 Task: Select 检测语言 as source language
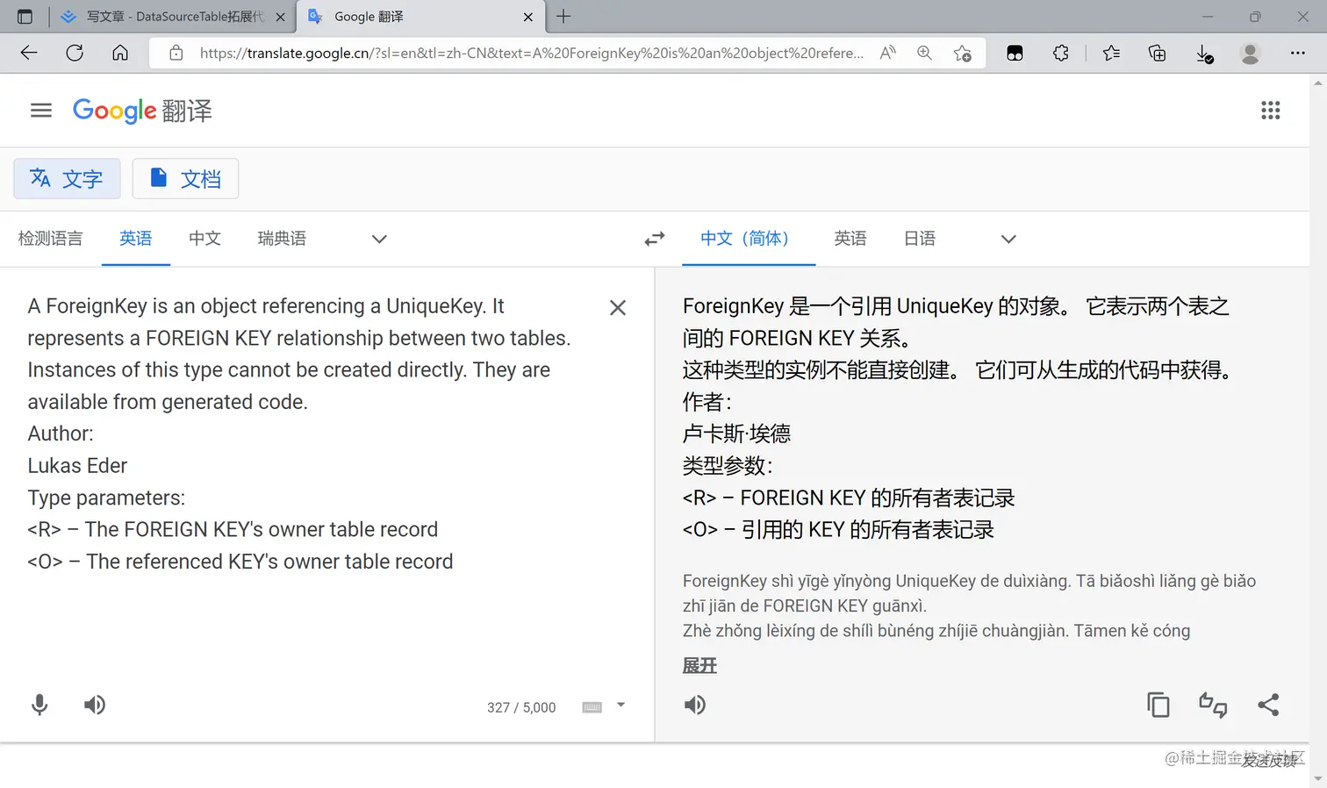click(51, 239)
